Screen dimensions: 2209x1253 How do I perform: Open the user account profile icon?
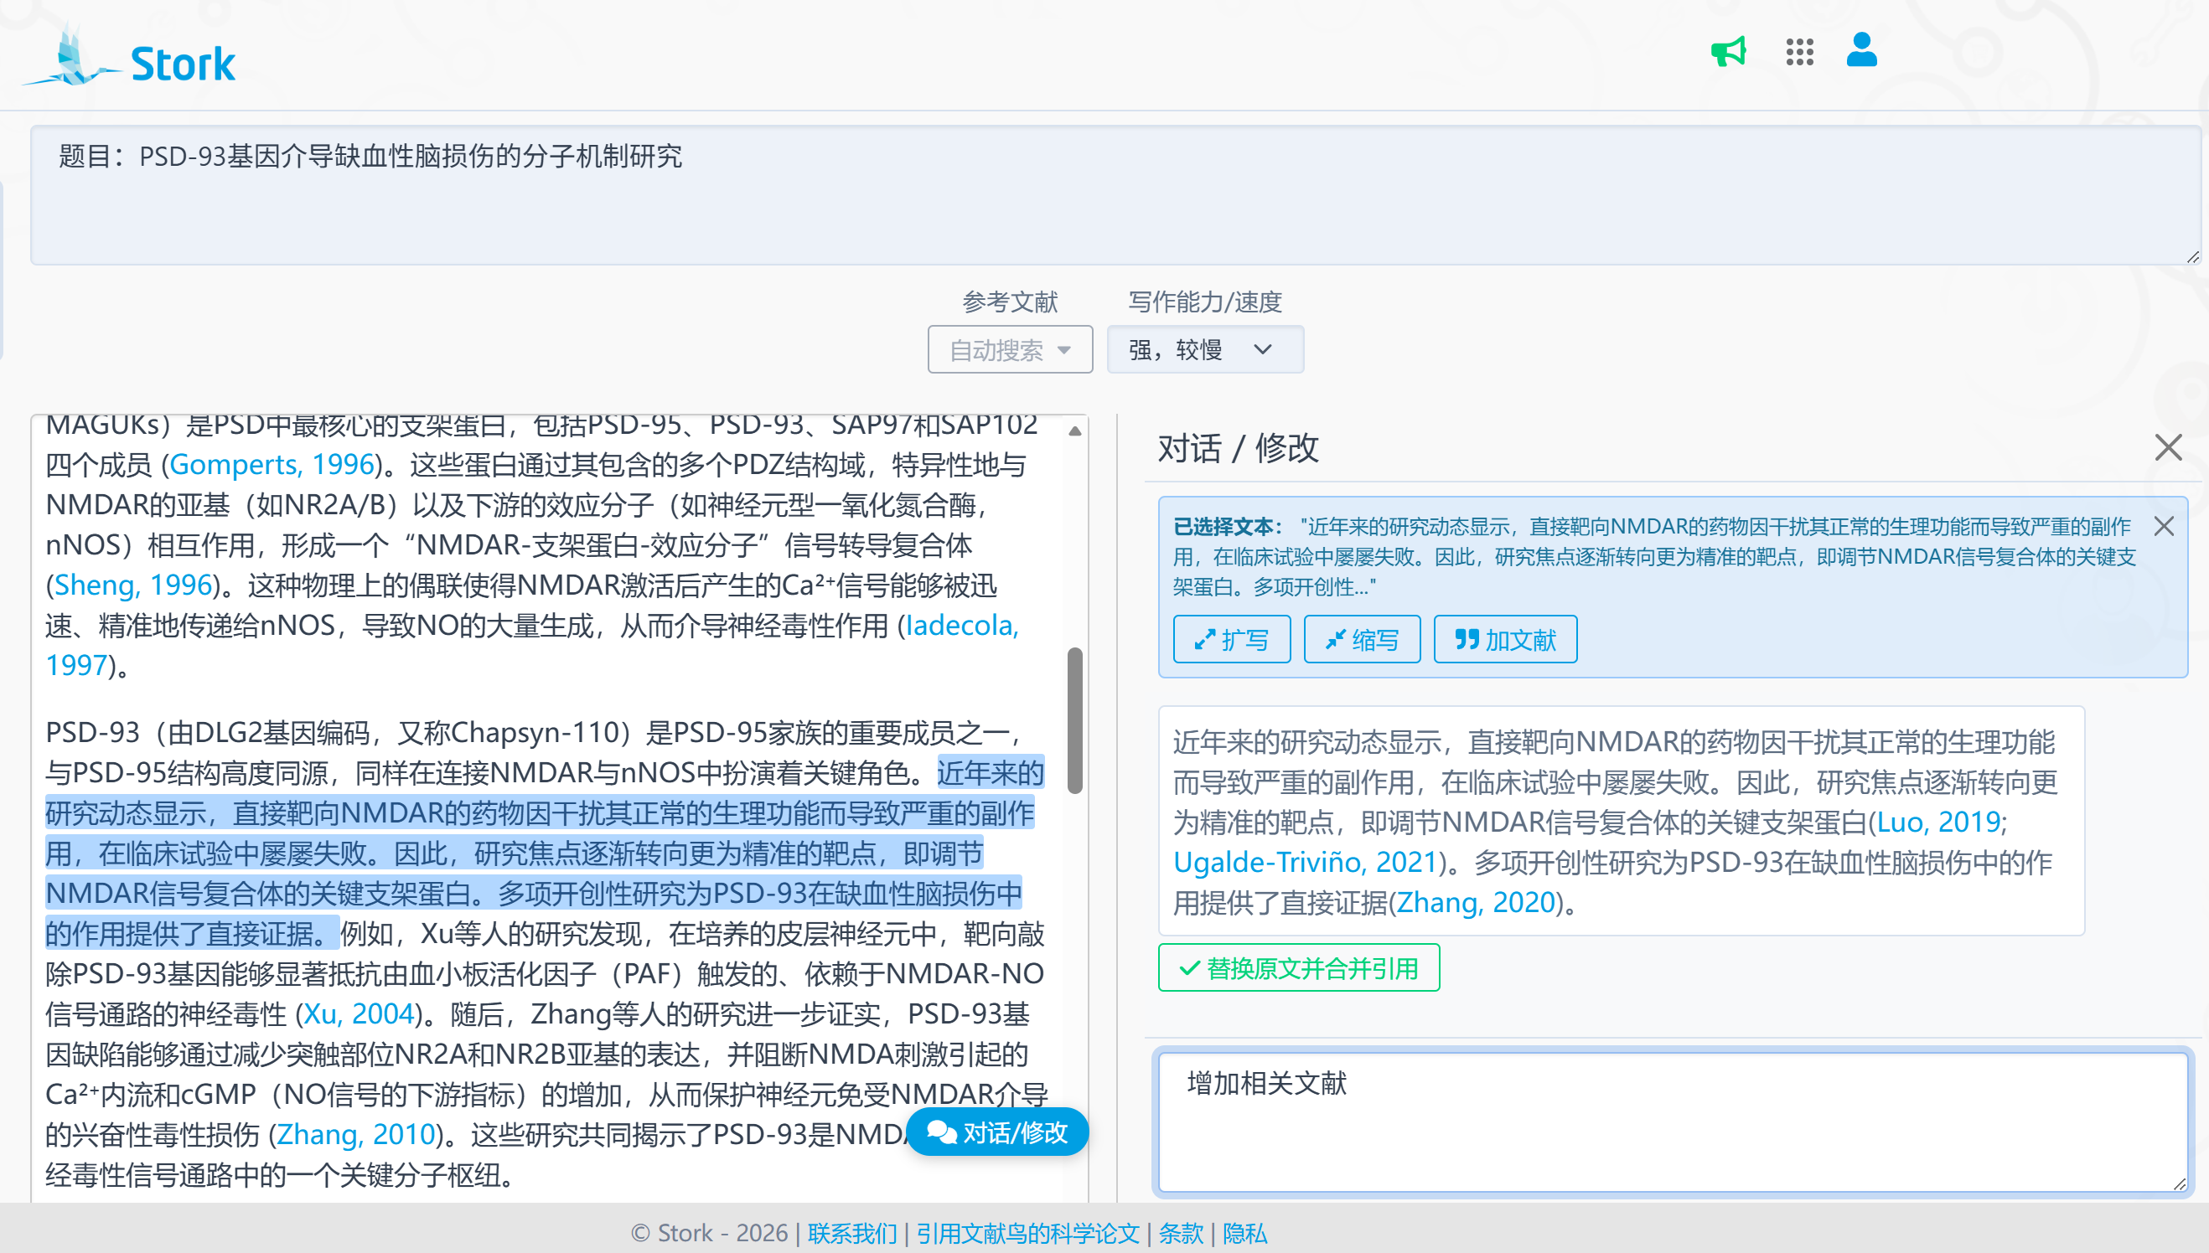click(x=1861, y=50)
